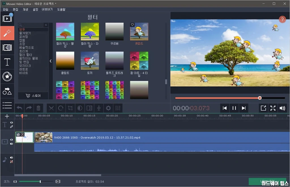This screenshot has height=187, width=290.
Task: Click the preview playback progress slider
Action: 230,98
